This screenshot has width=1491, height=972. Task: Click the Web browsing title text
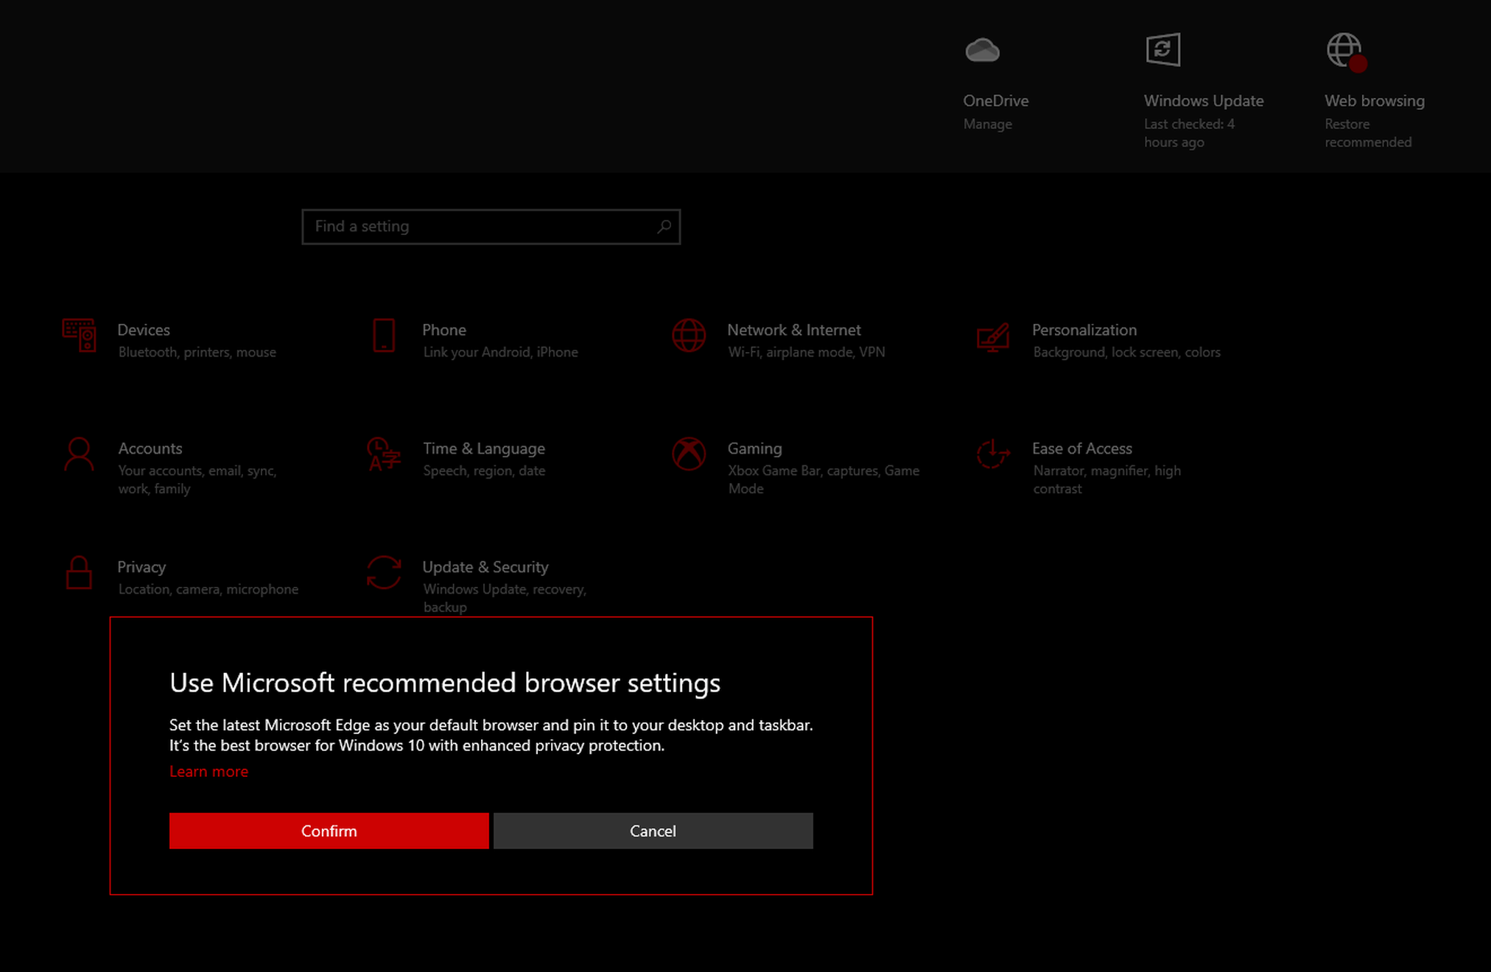(x=1375, y=101)
